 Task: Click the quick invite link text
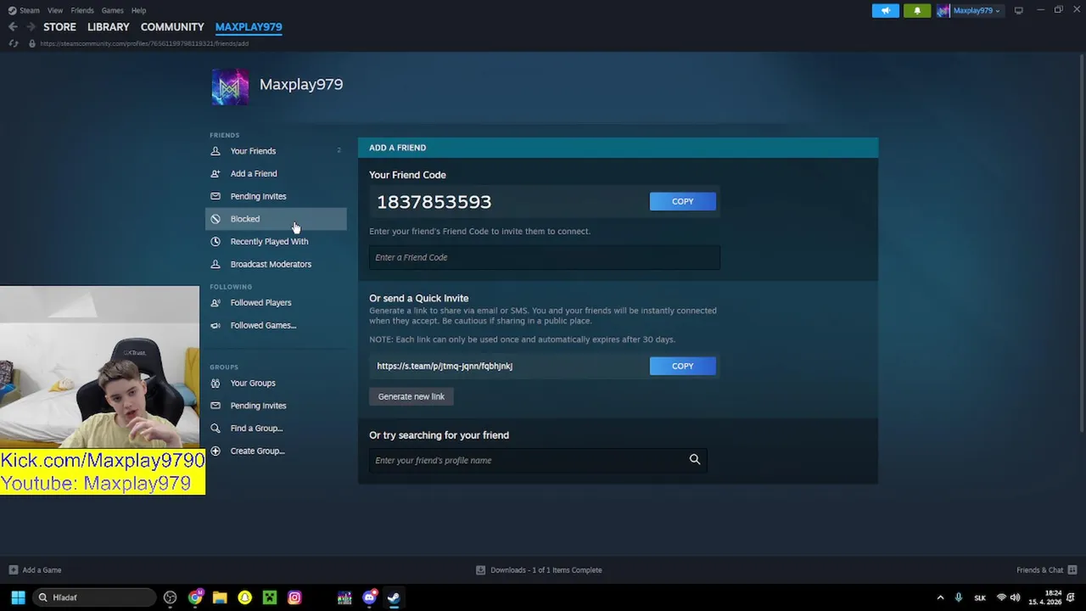pos(445,366)
